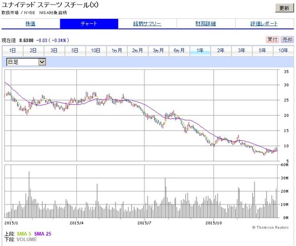The height and width of the screenshot is (246, 296).
Task: Click the 30M volume axis label
Action: 285,178
